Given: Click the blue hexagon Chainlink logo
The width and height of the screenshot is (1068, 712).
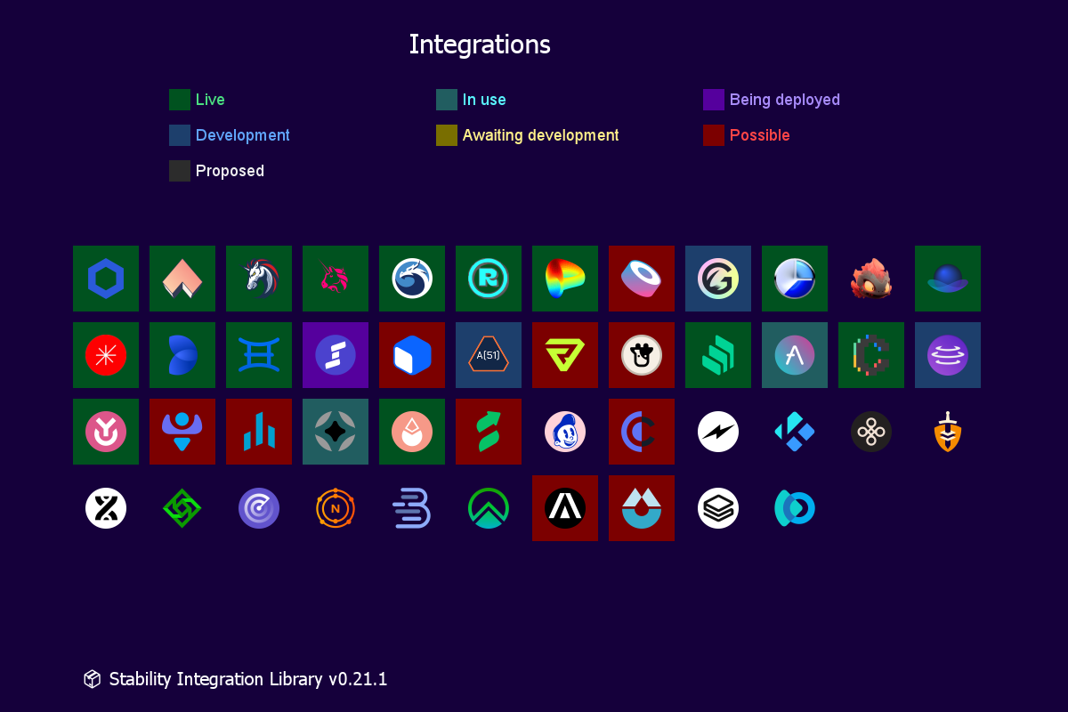Looking at the screenshot, I should tap(106, 279).
